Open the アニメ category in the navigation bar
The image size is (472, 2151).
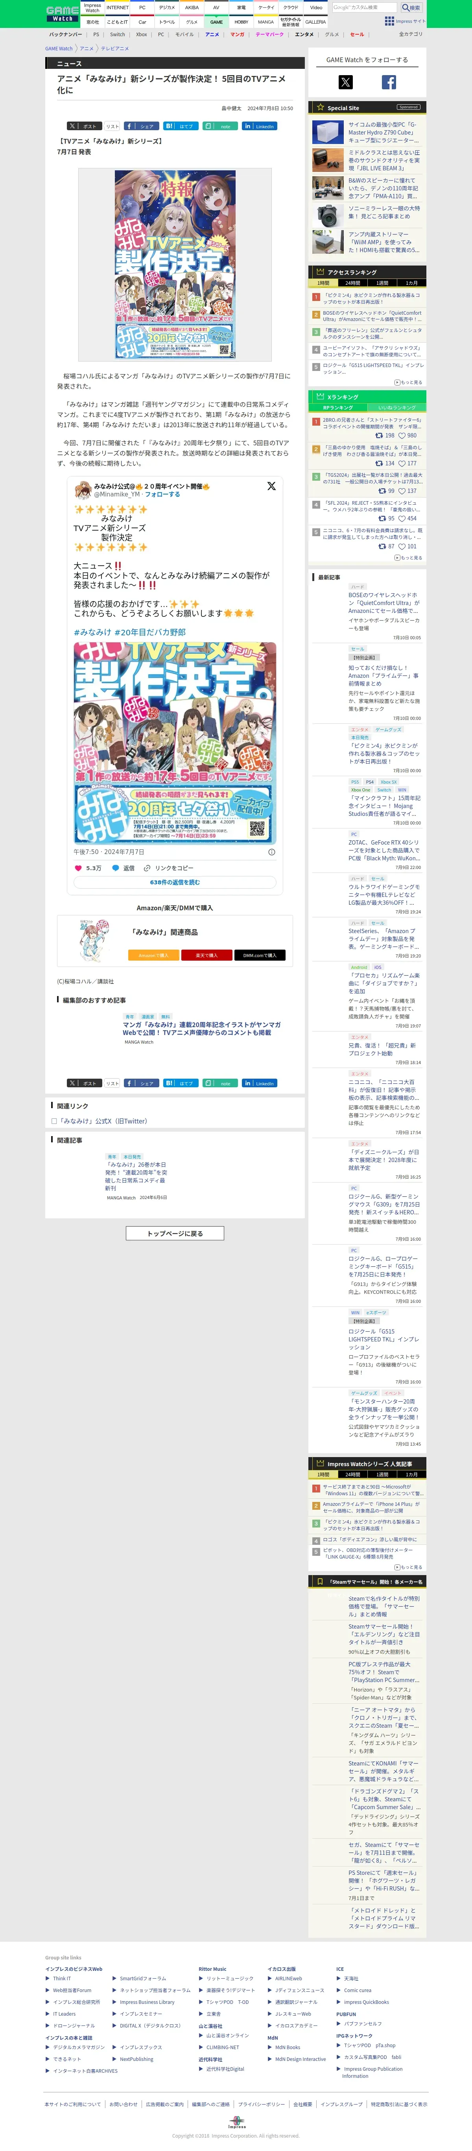(x=212, y=34)
